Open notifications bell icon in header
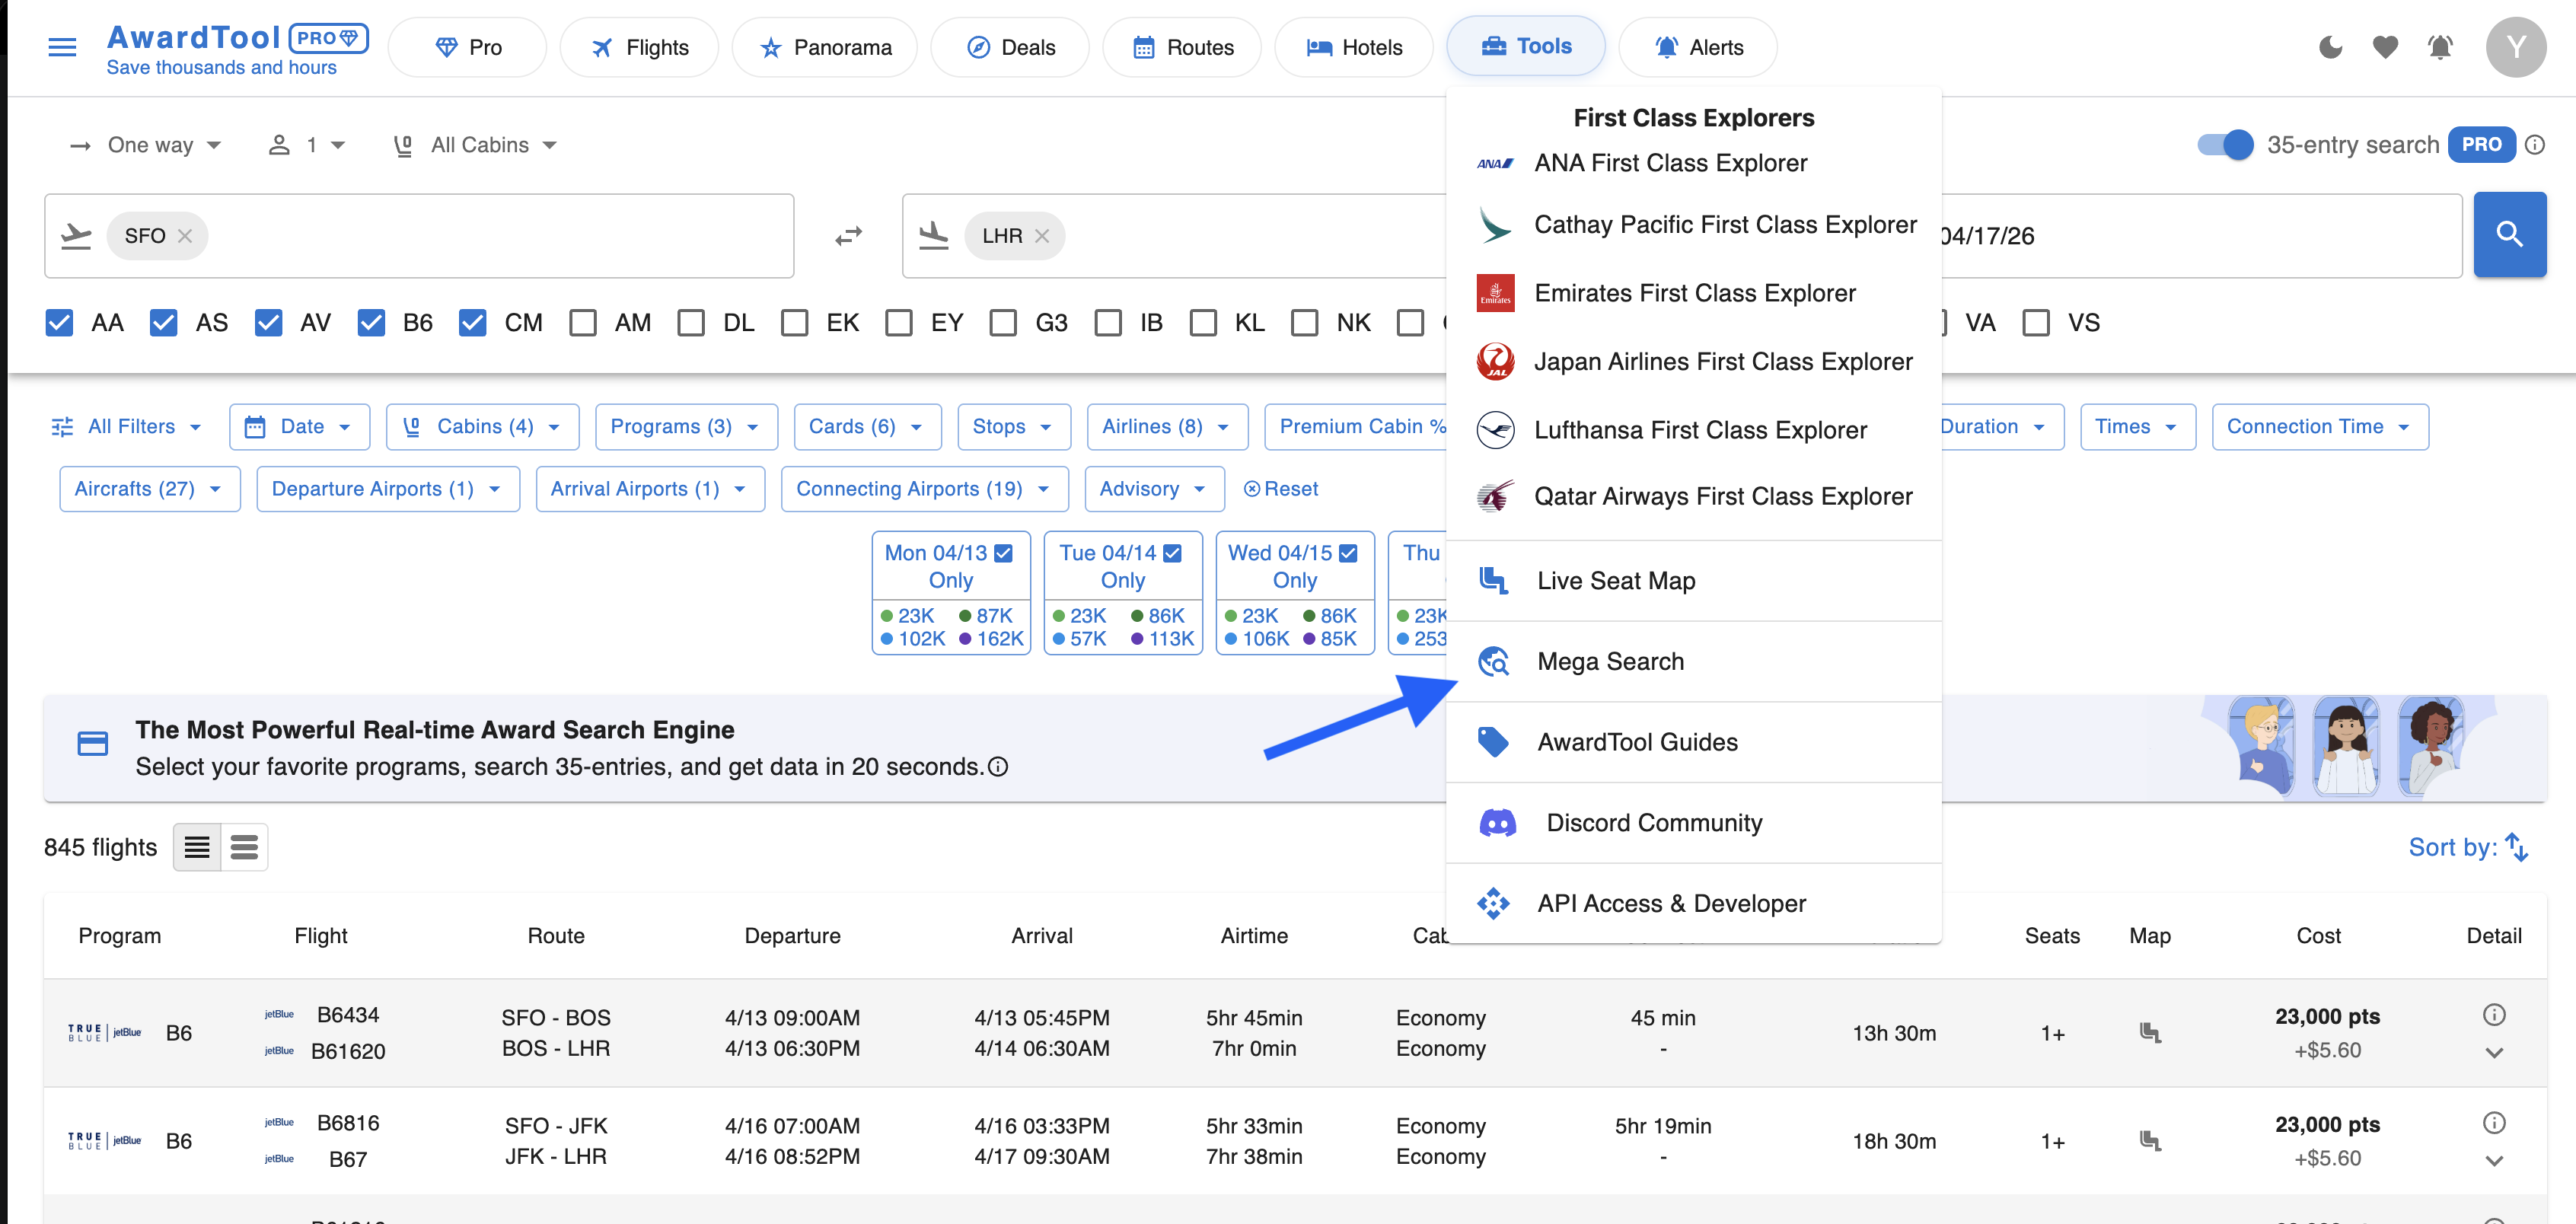Viewport: 2576px width, 1224px height. [x=2440, y=47]
